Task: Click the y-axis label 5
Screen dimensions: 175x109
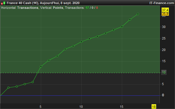Action: (163, 84)
